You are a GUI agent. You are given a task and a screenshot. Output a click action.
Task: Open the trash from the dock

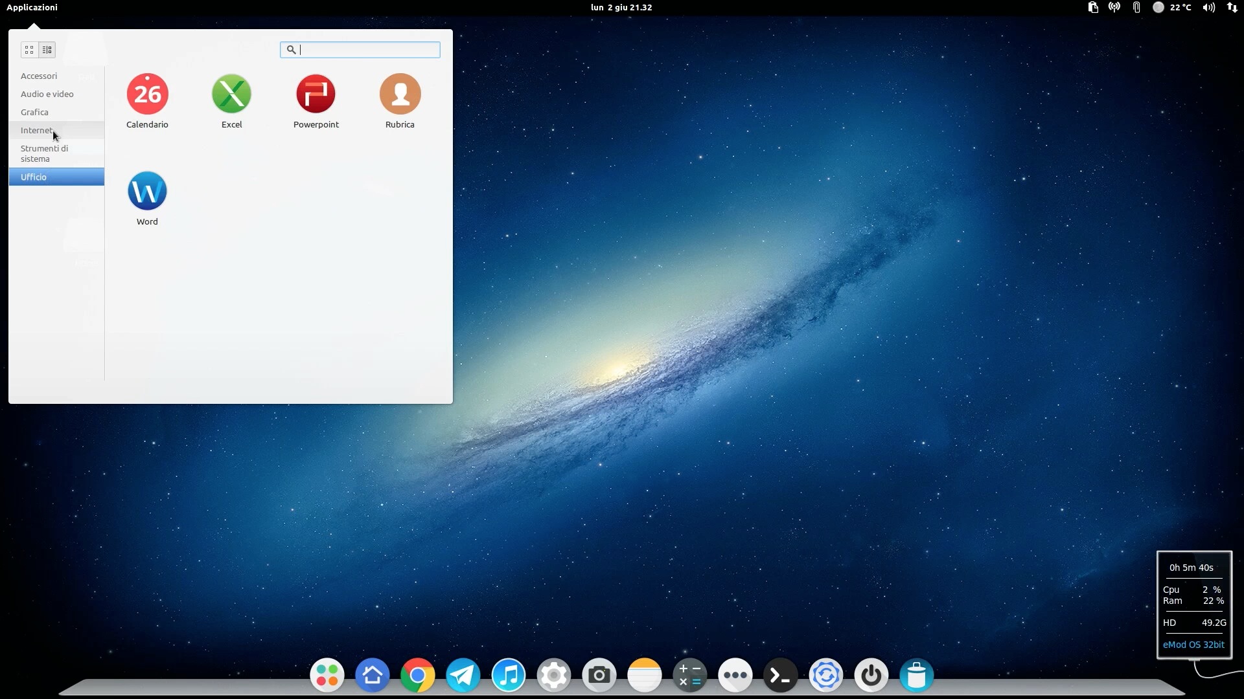point(917,675)
